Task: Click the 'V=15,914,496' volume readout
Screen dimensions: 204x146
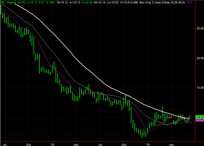Action: pos(129,2)
